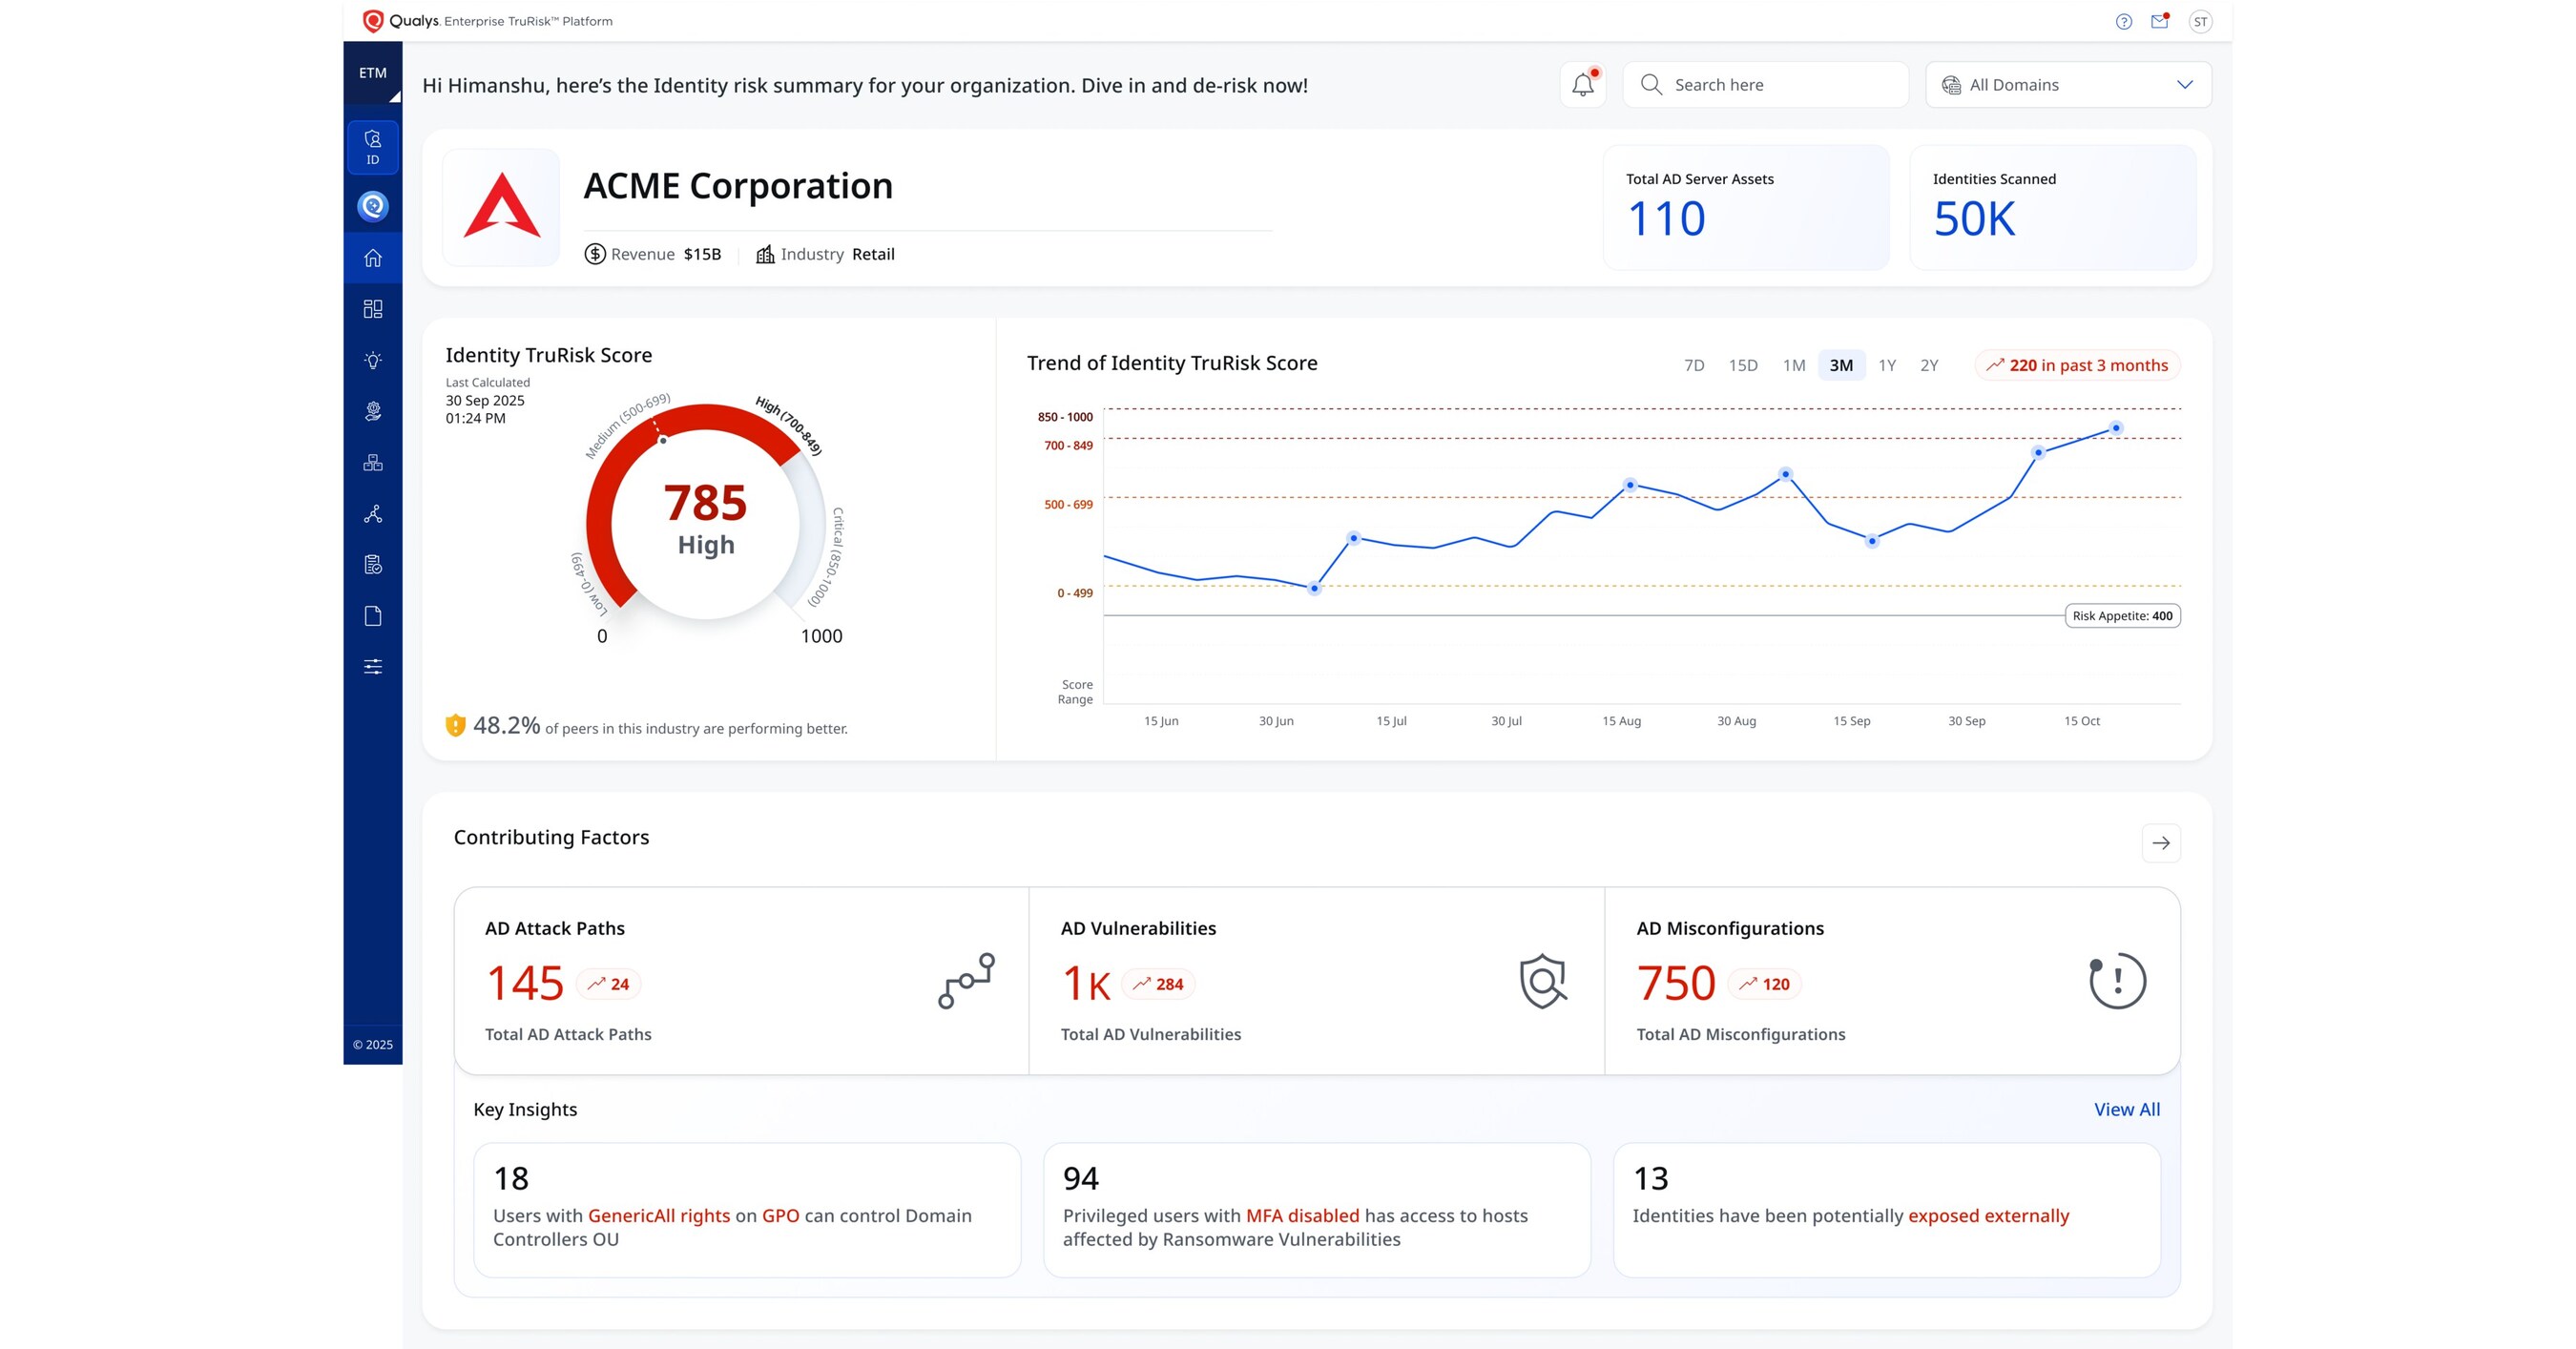Image resolution: width=2576 pixels, height=1349 pixels.
Task: Open the dashboard widgets sidebar icon
Action: point(373,309)
